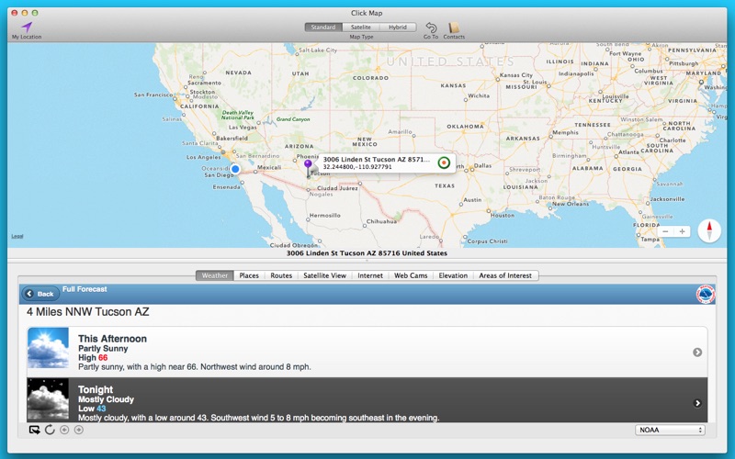
Task: Open the Legal link on the map
Action: coord(17,236)
